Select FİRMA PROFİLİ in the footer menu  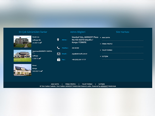[71, 84]
